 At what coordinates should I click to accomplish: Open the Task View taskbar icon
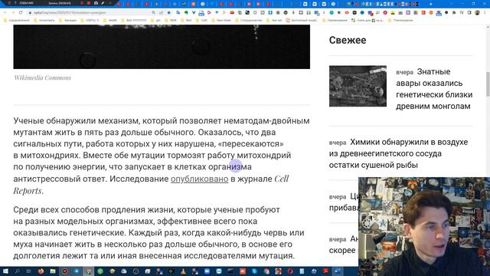(x=28, y=271)
